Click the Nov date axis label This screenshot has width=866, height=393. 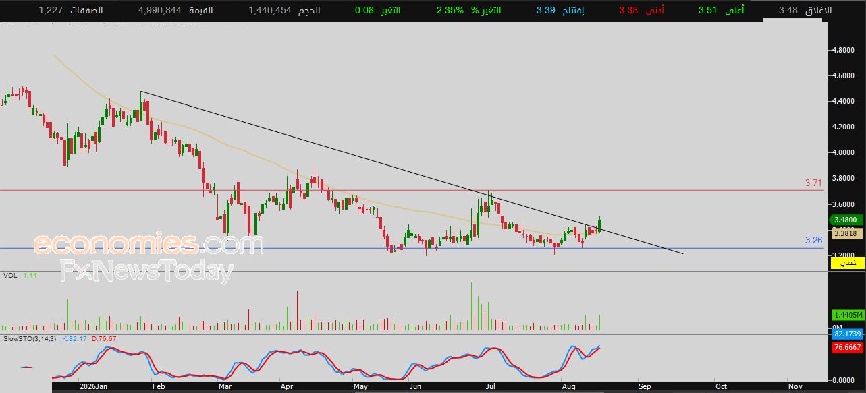pos(794,386)
